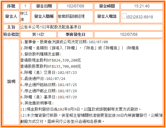Image resolution: width=166 pixels, height=128 pixels.
Task: Click the 除權（息）基準日 102/07/29 line
Action: [x=49, y=97]
